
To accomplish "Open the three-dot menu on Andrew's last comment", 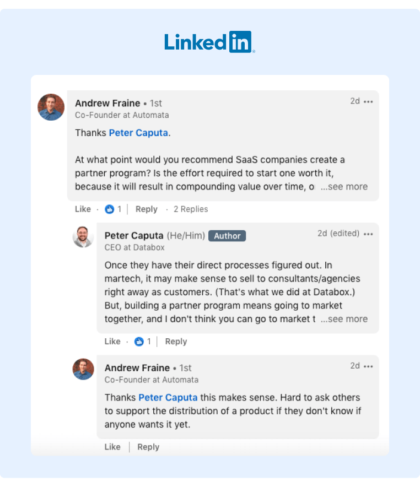I will [x=368, y=366].
